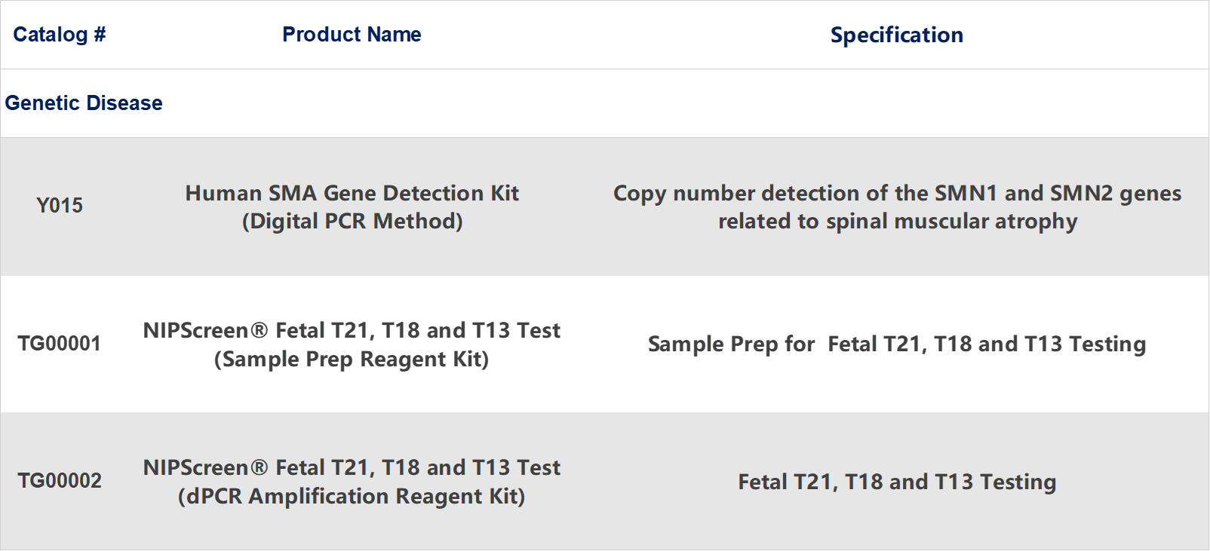This screenshot has height=551, width=1210.
Task: Select catalog number Y015
Action: (x=60, y=206)
